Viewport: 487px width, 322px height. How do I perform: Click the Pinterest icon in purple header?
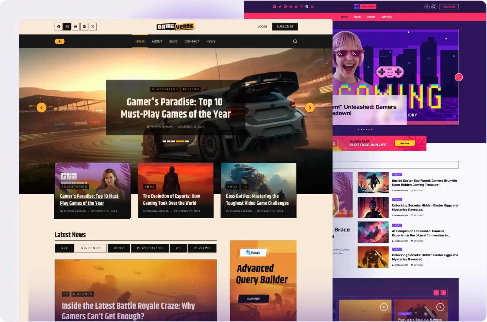tap(307, 7)
